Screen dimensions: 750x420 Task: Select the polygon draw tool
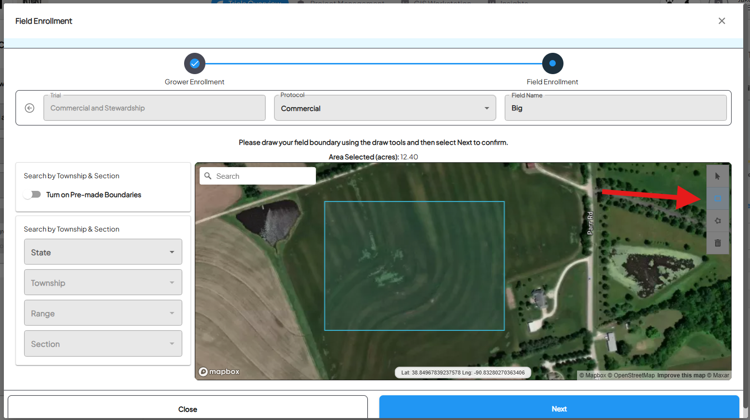coord(718,221)
